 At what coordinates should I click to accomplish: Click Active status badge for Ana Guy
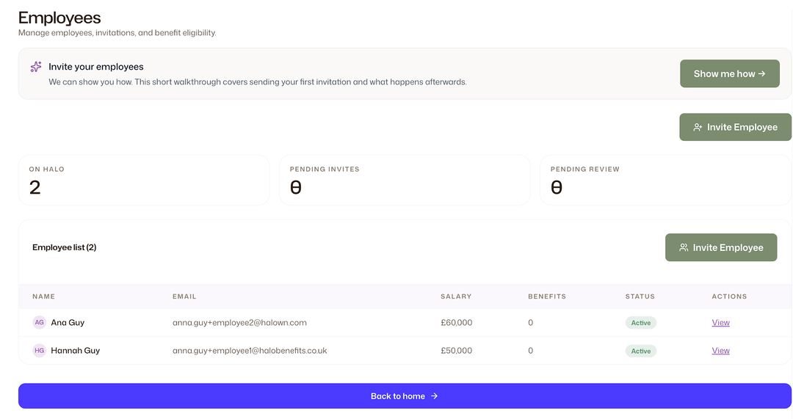click(640, 322)
